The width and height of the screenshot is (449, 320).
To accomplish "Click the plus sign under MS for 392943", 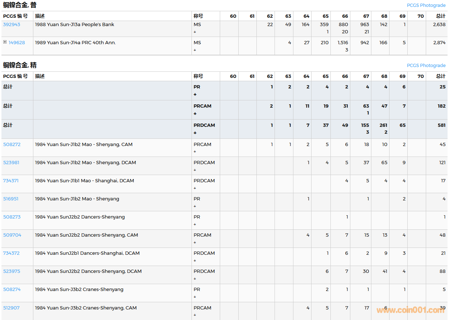I will (x=195, y=32).
